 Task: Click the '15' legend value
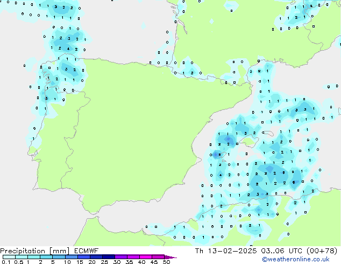80,262
